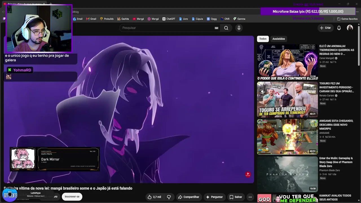Open the virtual keyboard in search box
This screenshot has width=361, height=203.
click(216, 28)
